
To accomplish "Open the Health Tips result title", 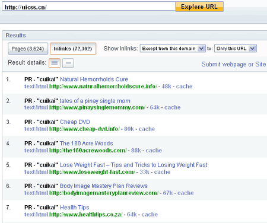I will [74, 208].
